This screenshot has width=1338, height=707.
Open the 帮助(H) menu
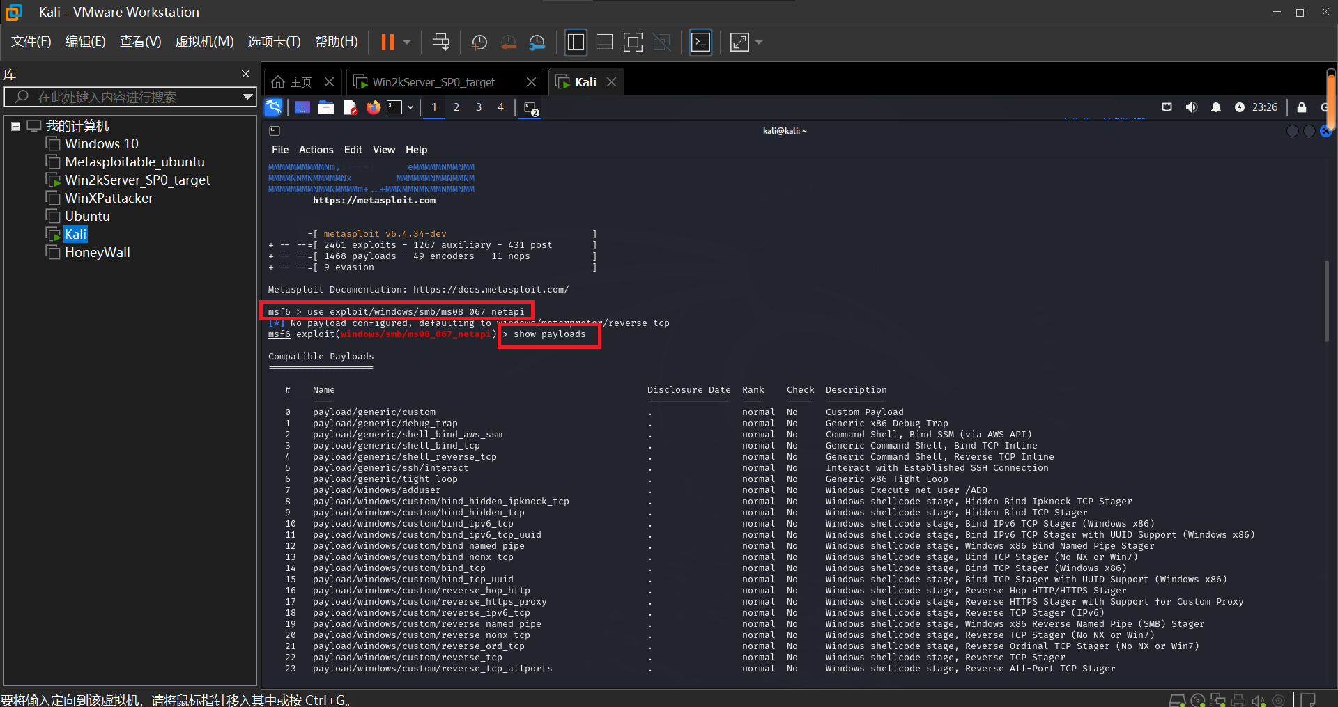[x=336, y=42]
